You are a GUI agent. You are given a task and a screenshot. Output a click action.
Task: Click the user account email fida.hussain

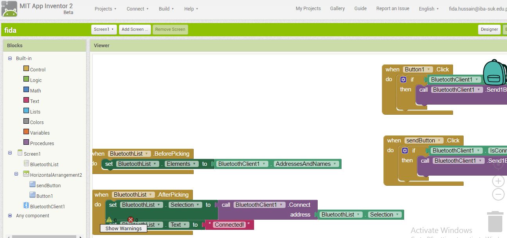click(x=478, y=9)
